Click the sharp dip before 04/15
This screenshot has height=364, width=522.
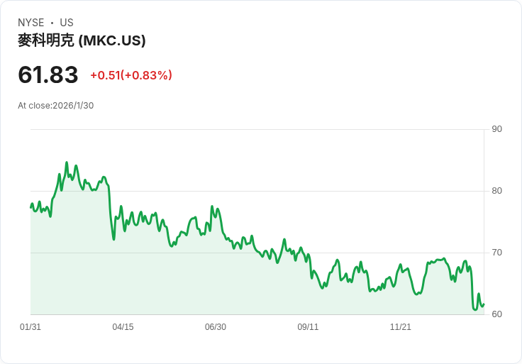(113, 238)
